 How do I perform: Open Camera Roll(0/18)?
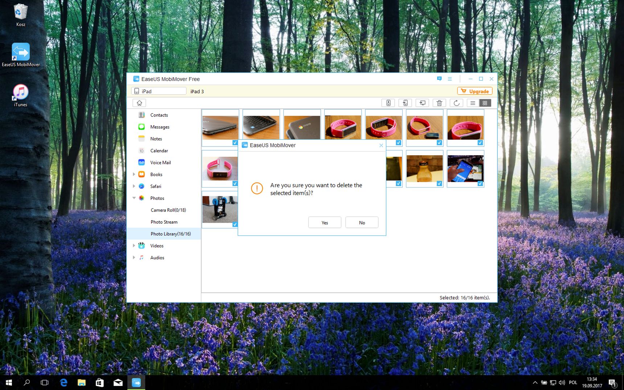click(164, 210)
